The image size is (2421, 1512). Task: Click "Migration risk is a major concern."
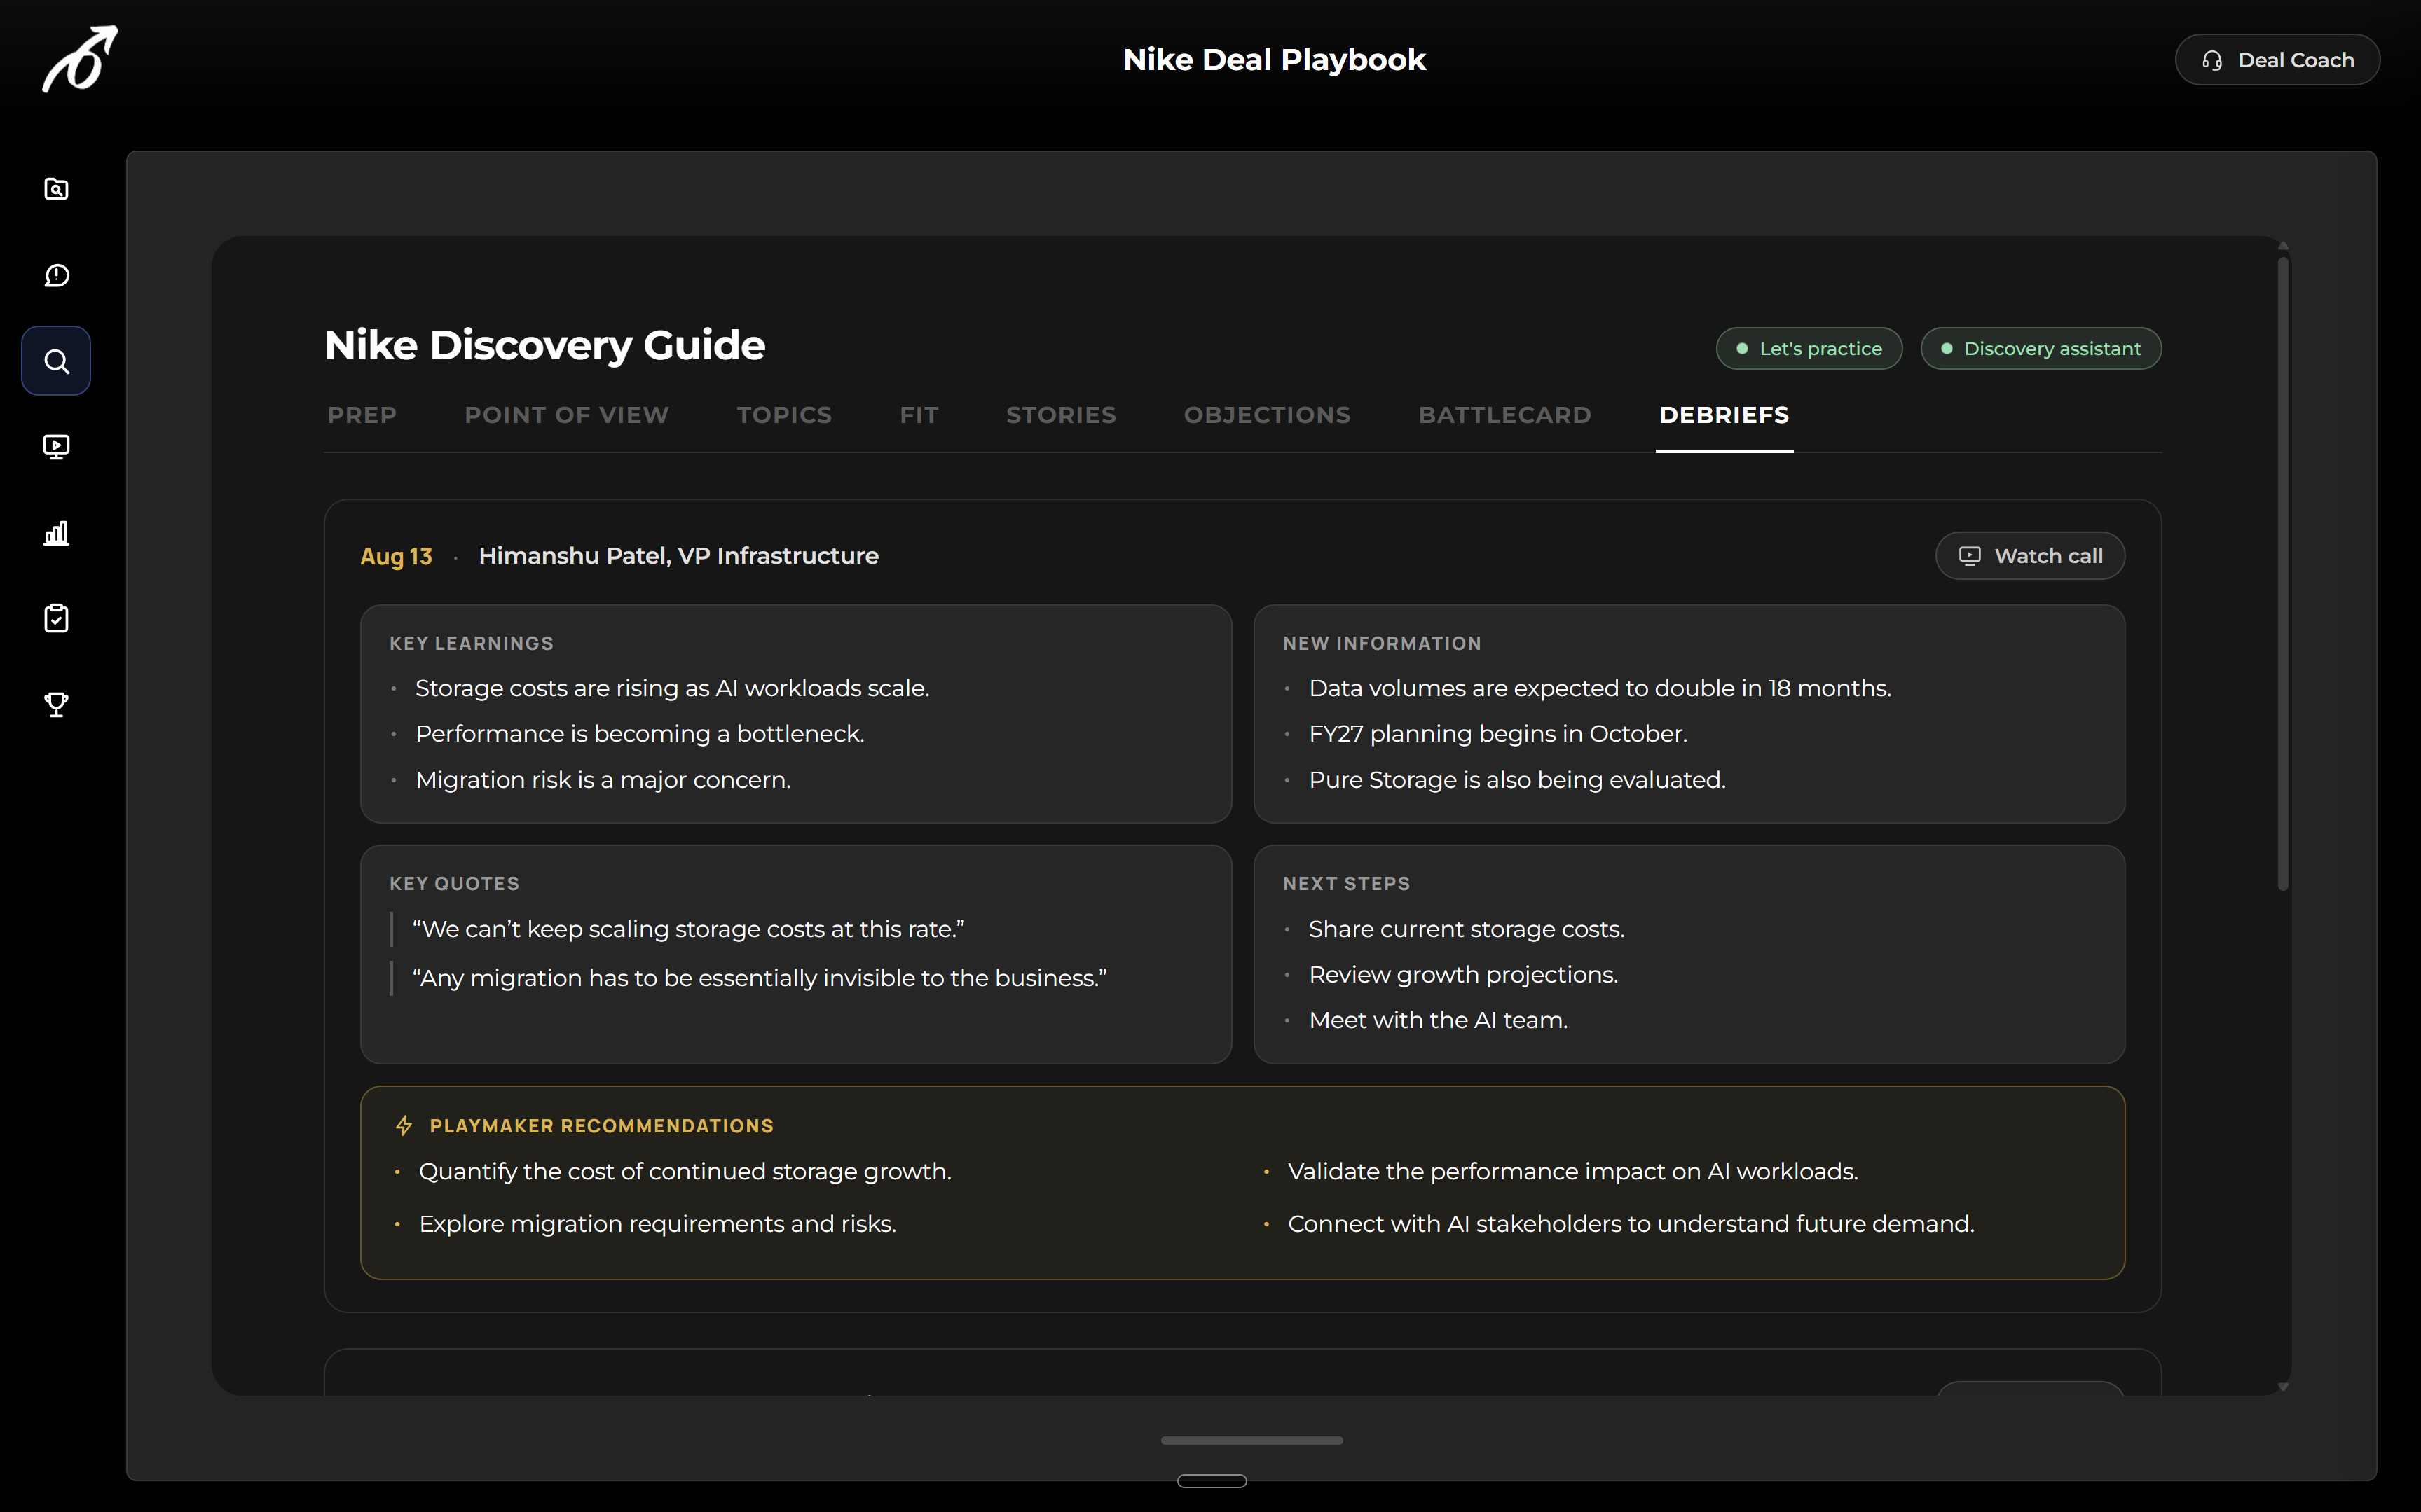(603, 780)
